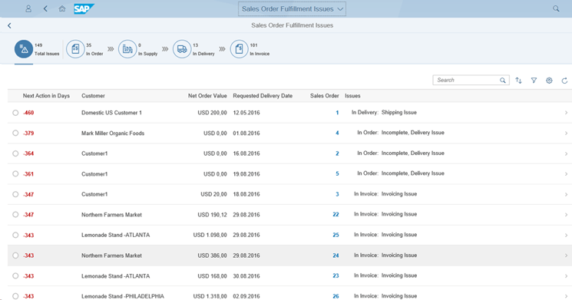Expand details arrow for sales order 3 row

[x=566, y=194]
